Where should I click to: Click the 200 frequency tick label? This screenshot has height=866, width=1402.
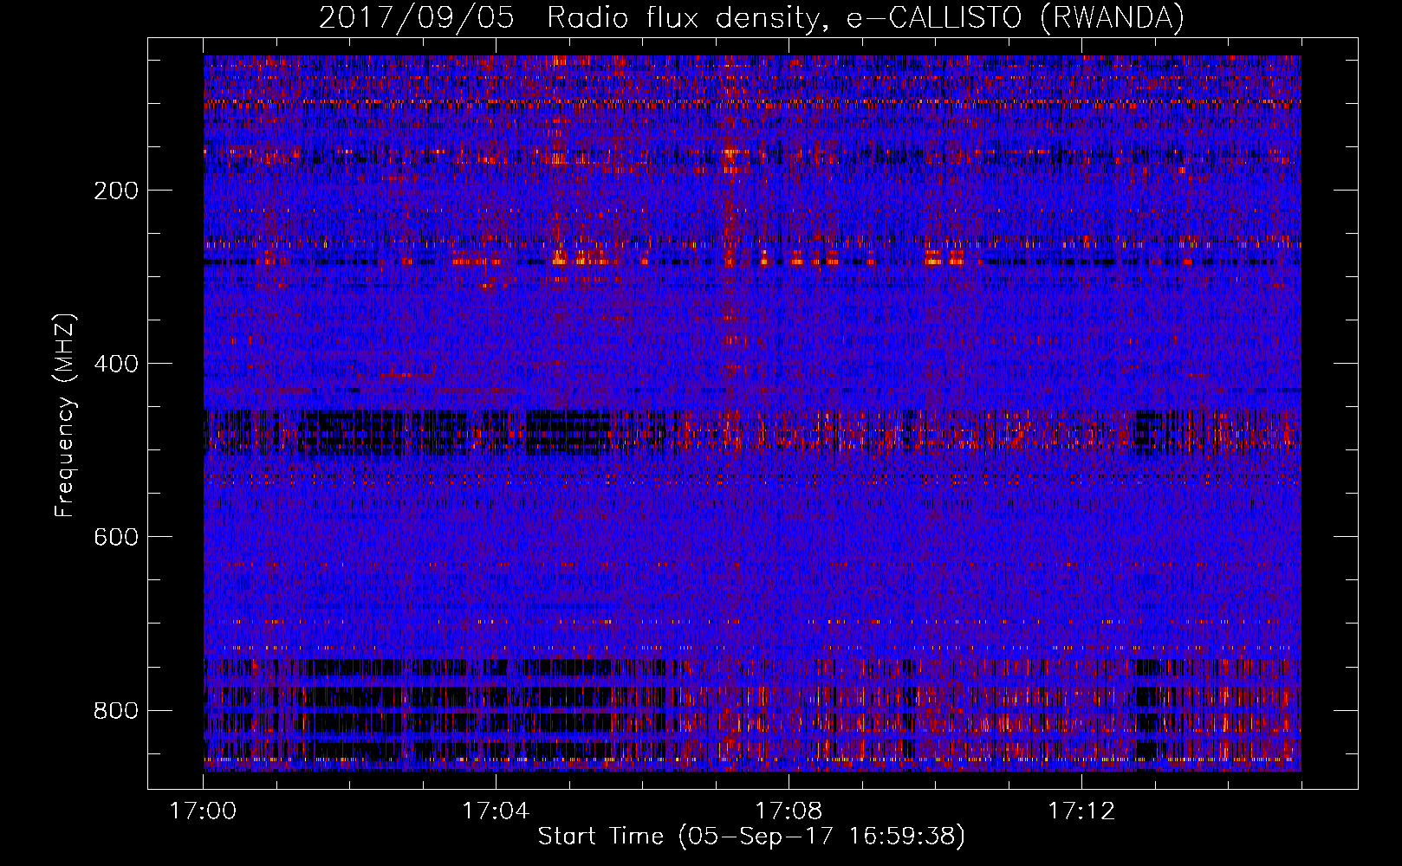pos(116,191)
